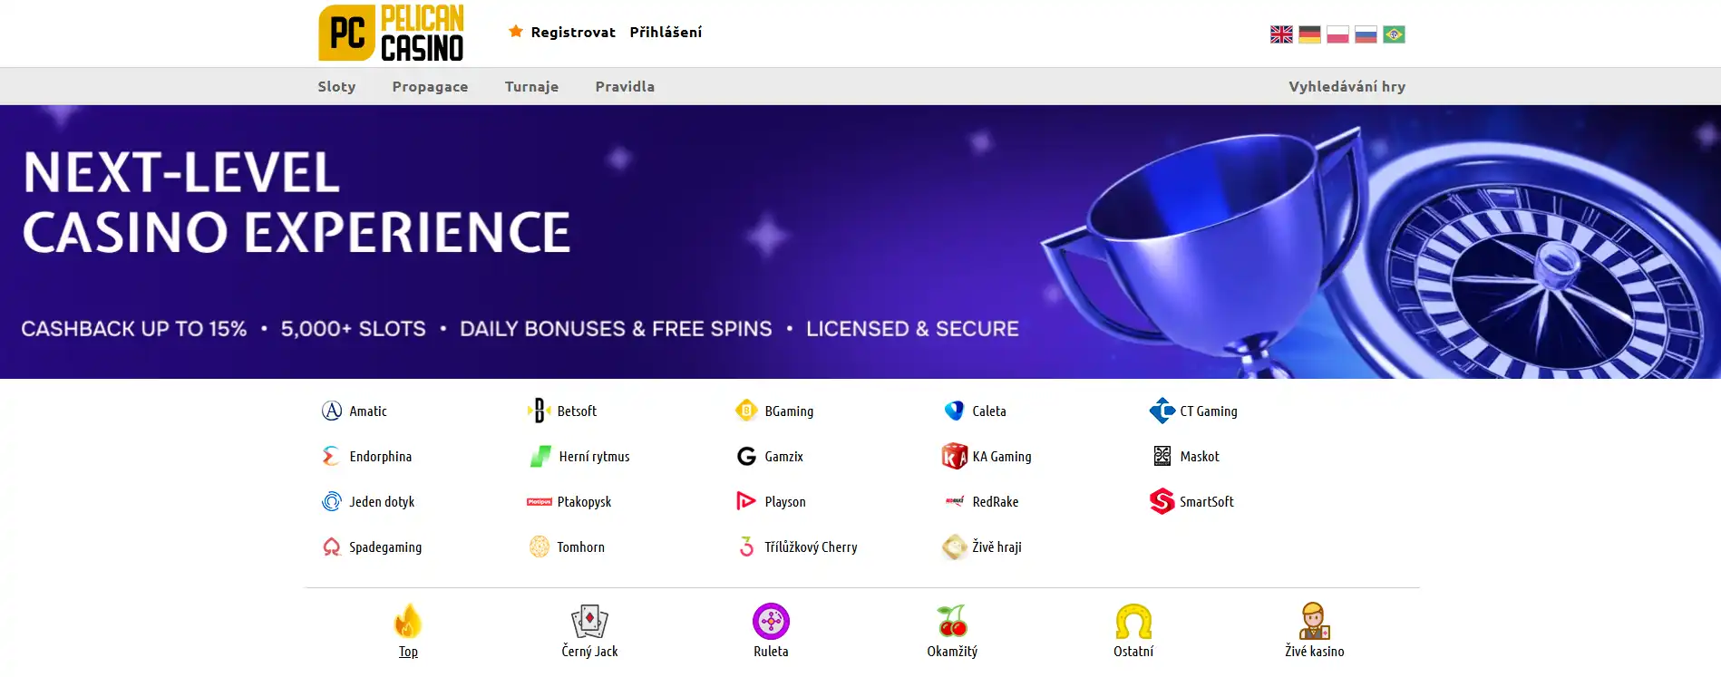Open Vyhledávání hry game search
1721x677 pixels.
click(x=1347, y=86)
